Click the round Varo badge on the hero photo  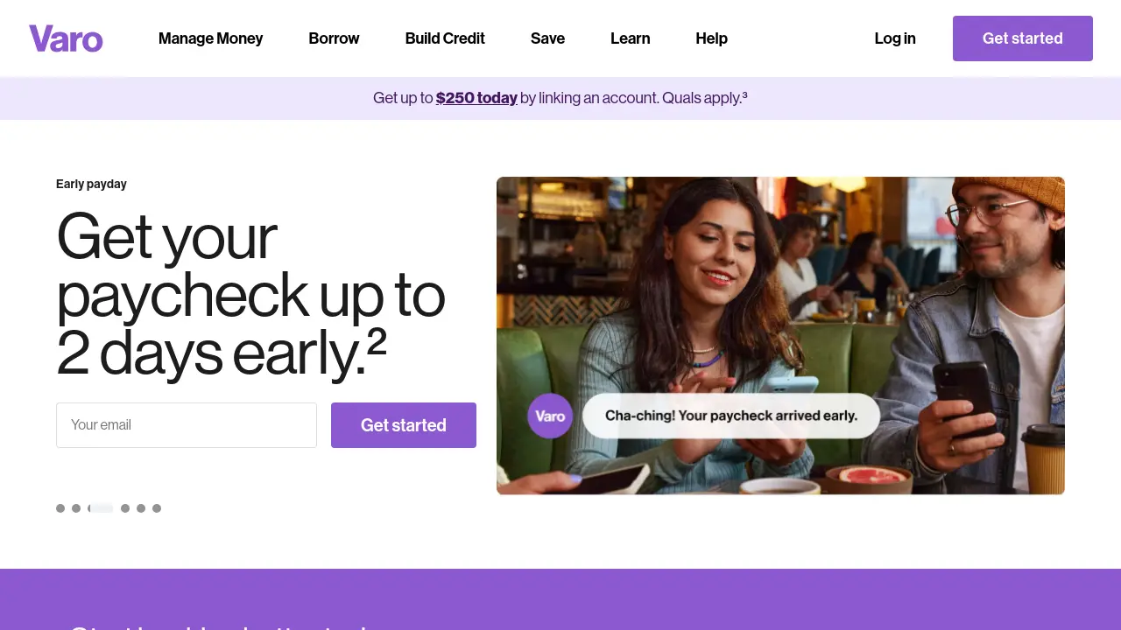(x=550, y=416)
